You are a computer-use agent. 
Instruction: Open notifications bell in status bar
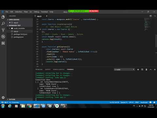coord(154,102)
